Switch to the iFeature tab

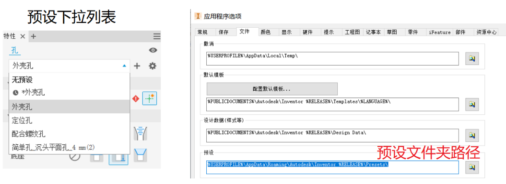[439, 32]
